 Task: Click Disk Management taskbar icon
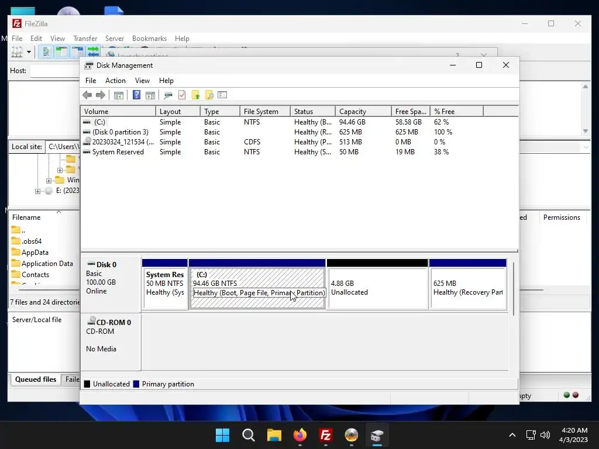377,435
